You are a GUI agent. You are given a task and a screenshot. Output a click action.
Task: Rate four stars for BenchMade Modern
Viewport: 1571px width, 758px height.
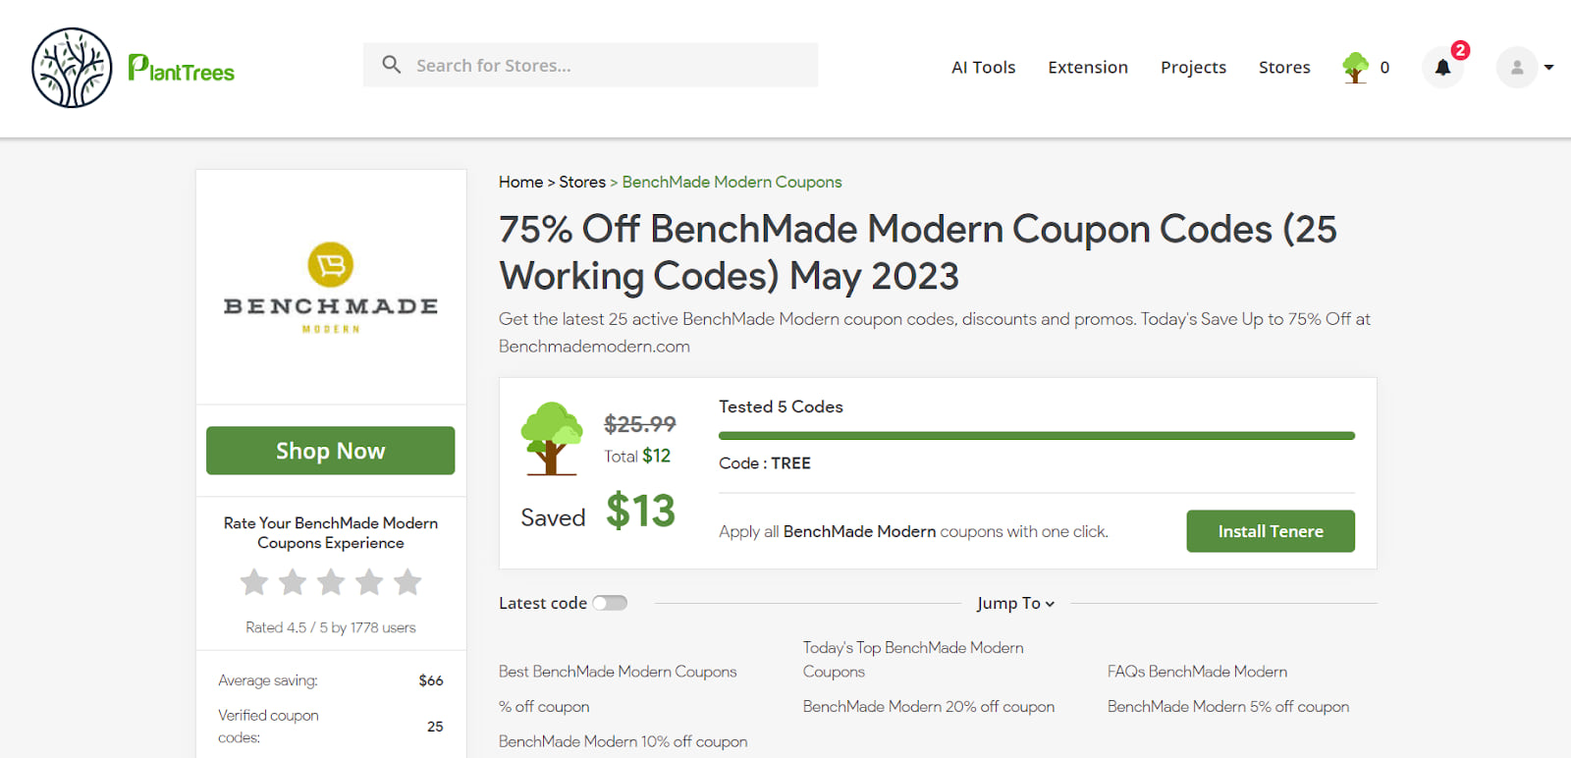[369, 582]
